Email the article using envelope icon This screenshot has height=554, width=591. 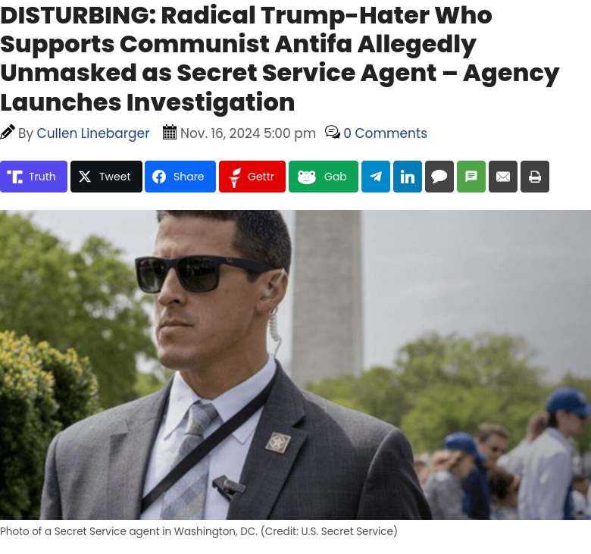(x=503, y=177)
